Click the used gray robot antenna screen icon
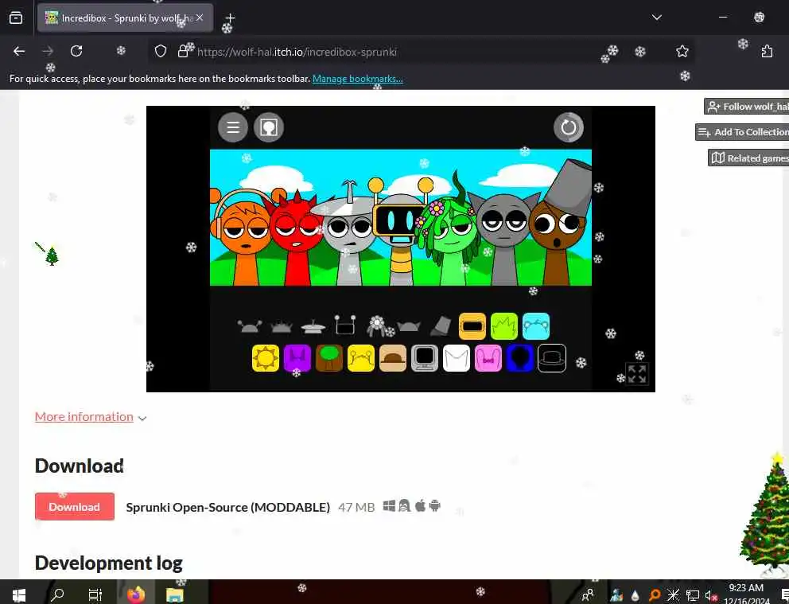Image resolution: width=789 pixels, height=604 pixels. coord(345,325)
